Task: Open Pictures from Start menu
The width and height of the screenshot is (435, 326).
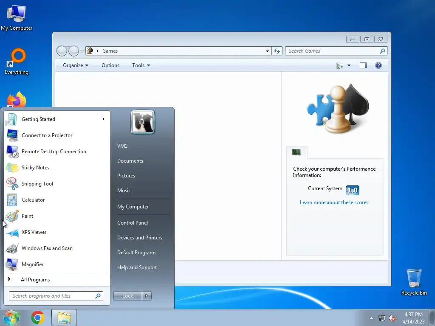Action: tap(126, 176)
